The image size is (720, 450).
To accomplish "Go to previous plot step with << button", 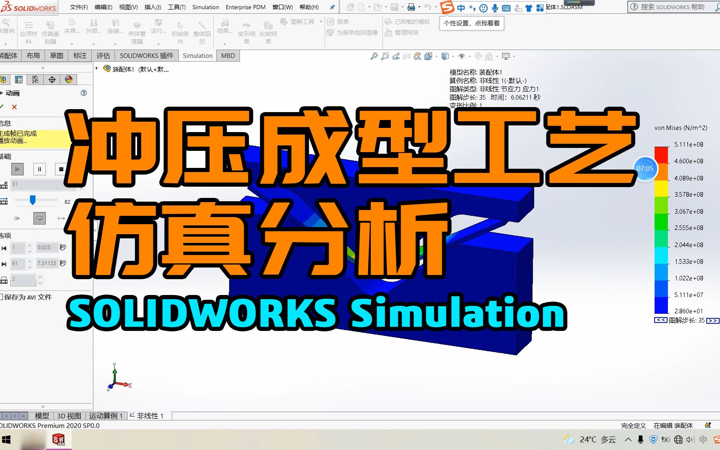I will [x=660, y=320].
